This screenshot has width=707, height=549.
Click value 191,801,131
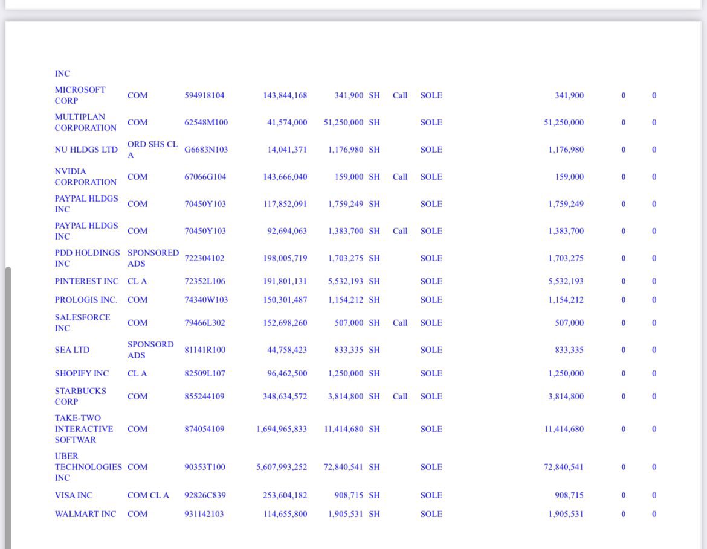coord(285,281)
